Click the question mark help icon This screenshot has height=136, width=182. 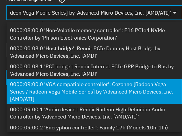coord(62,1)
